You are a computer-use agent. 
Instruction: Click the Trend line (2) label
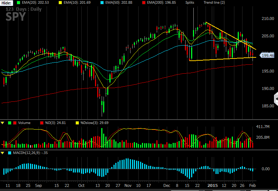click(x=214, y=3)
